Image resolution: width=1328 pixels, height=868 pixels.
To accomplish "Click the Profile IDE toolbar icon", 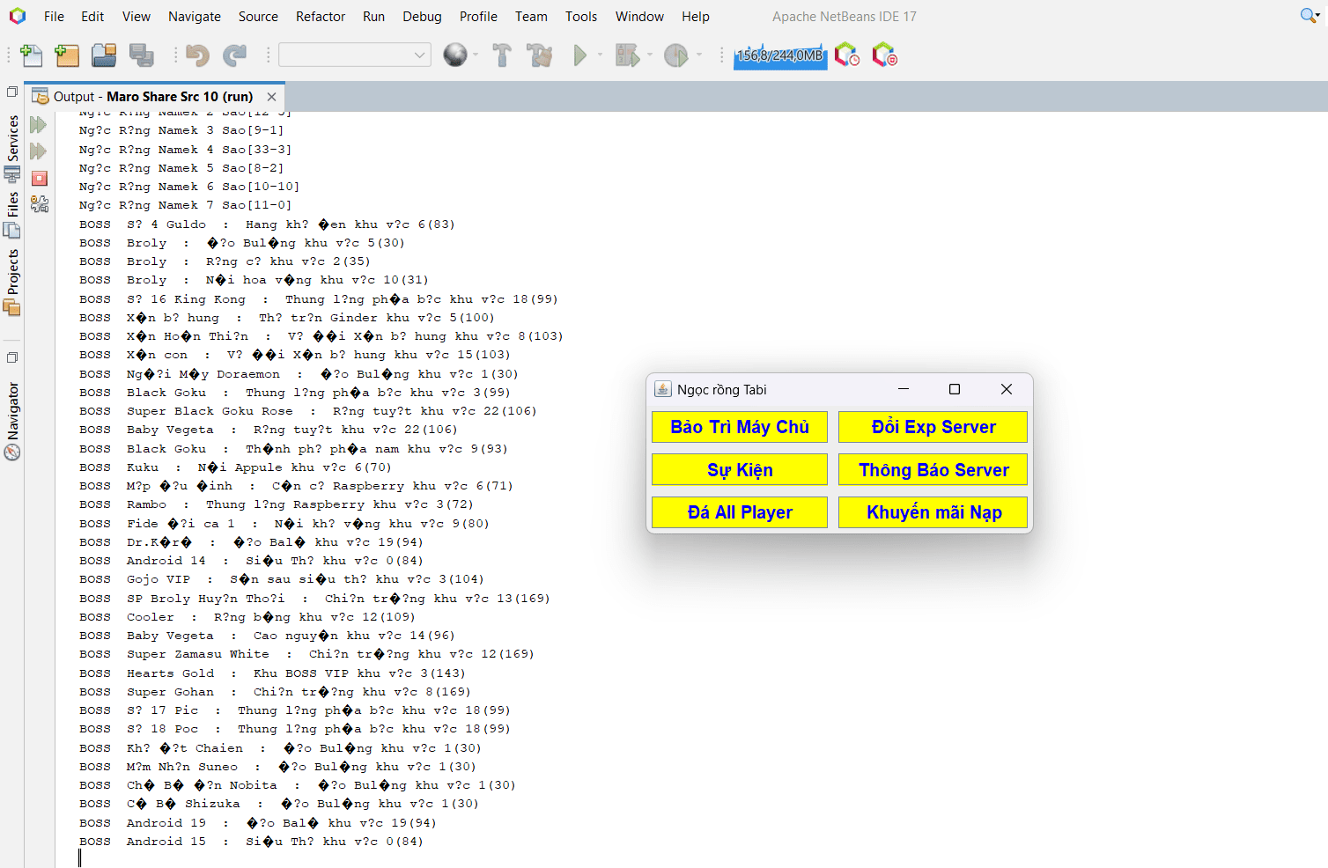I will pyautogui.click(x=847, y=55).
